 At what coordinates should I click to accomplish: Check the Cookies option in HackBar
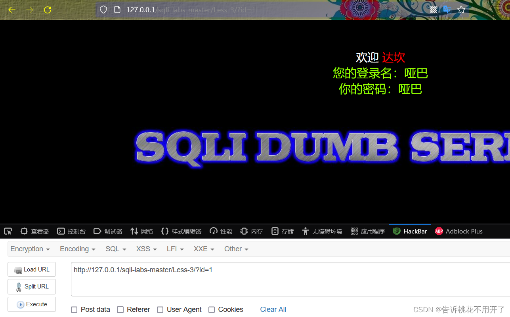[212, 309]
